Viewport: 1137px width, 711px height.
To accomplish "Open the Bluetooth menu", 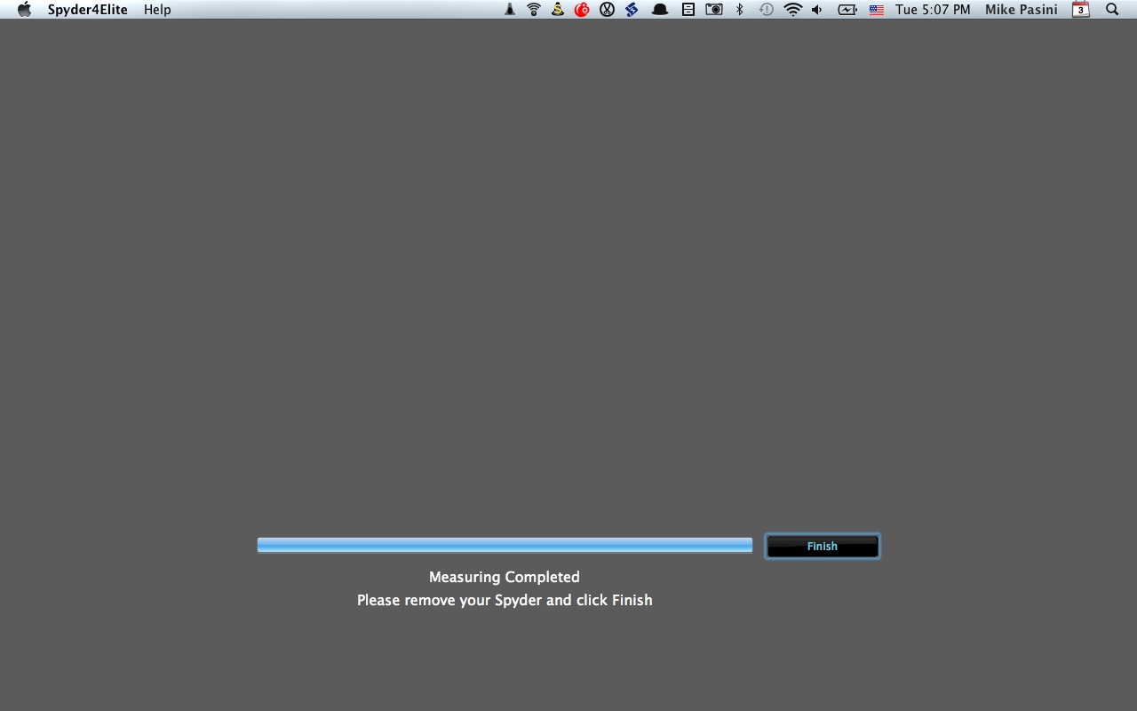I will click(x=740, y=10).
